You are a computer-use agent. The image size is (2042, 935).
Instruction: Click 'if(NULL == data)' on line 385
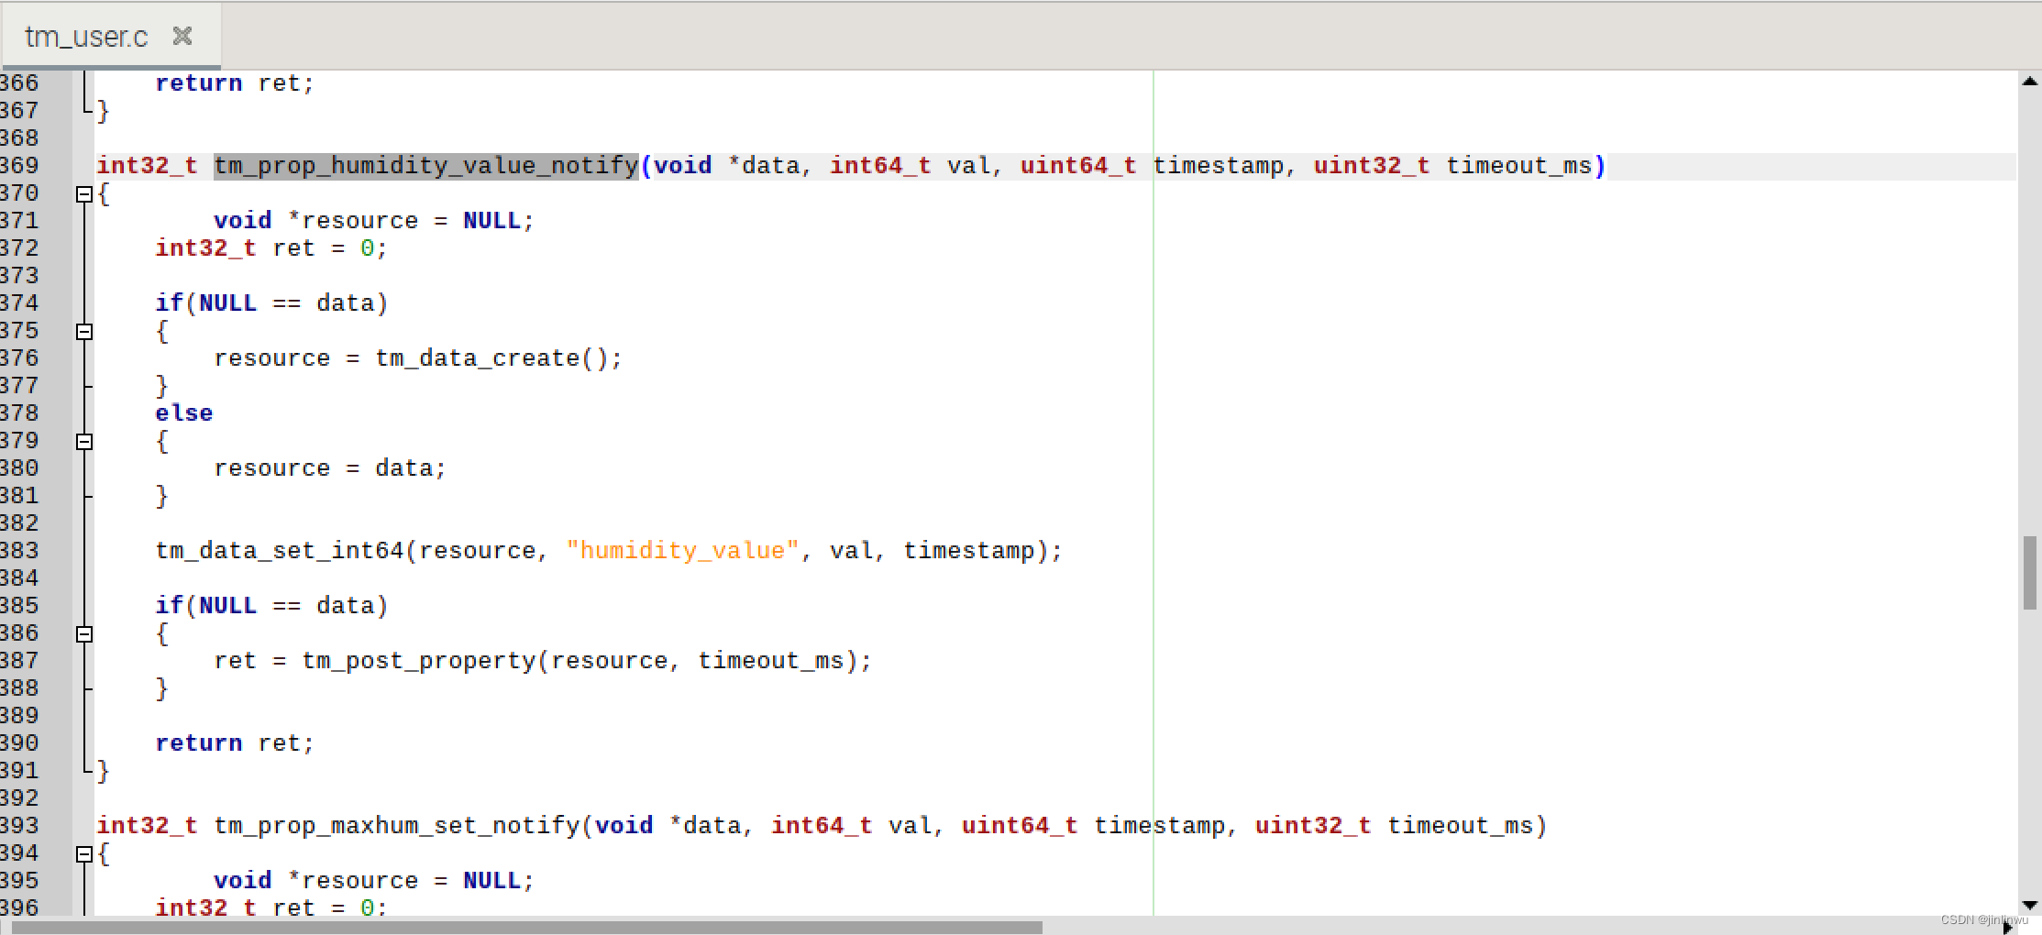pos(271,606)
